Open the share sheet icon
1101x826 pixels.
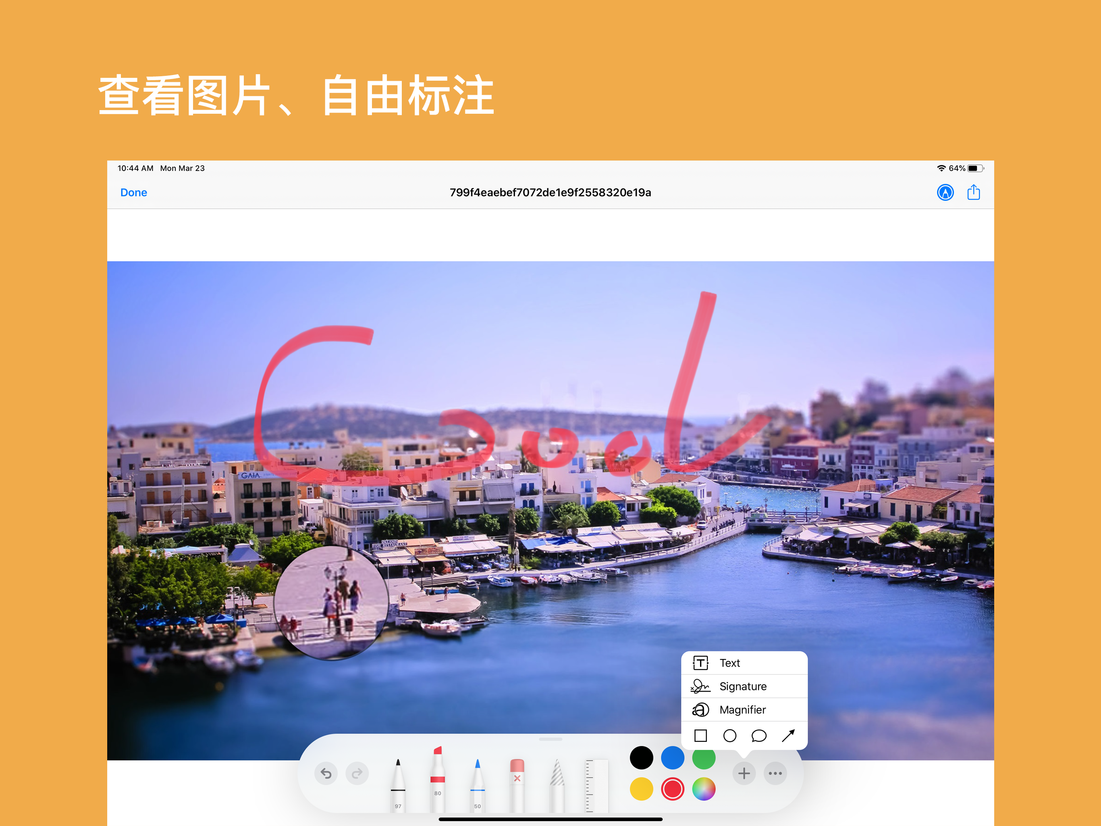(x=973, y=192)
